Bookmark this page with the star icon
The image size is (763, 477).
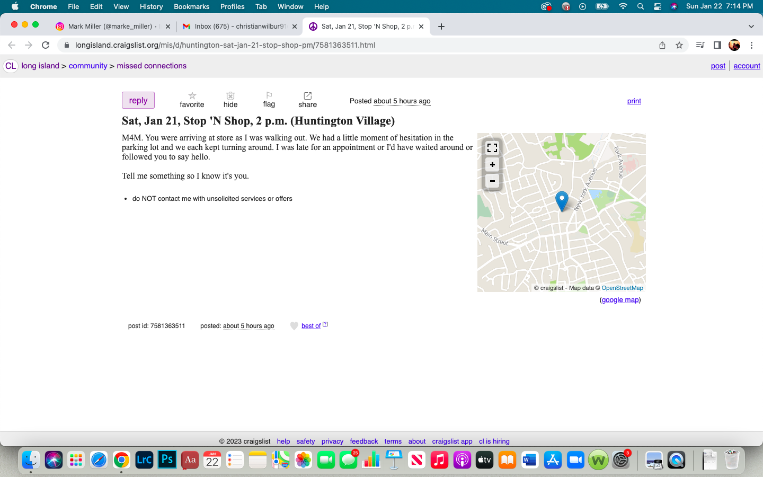pyautogui.click(x=679, y=45)
